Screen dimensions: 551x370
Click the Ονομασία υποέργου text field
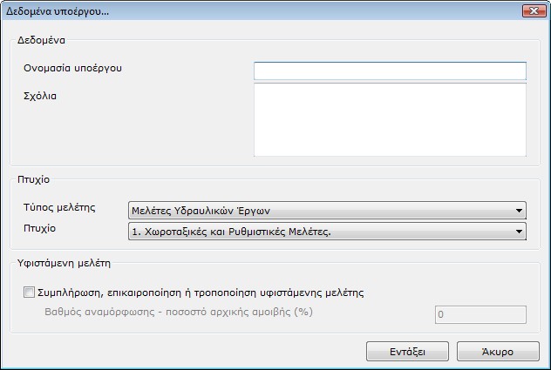pyautogui.click(x=390, y=71)
